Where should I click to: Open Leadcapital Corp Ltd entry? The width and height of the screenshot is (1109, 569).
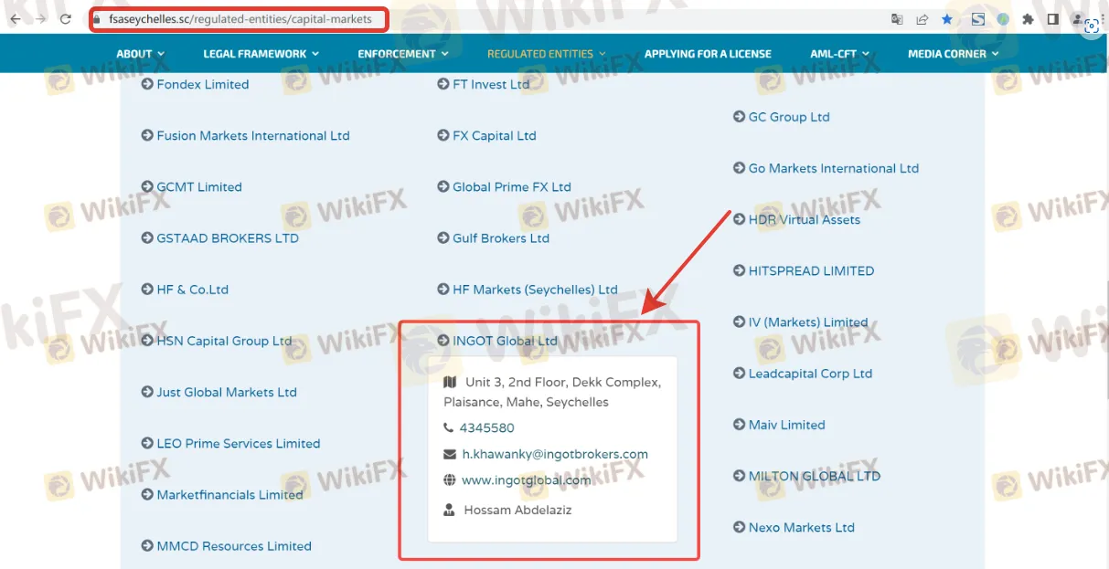[x=811, y=374]
